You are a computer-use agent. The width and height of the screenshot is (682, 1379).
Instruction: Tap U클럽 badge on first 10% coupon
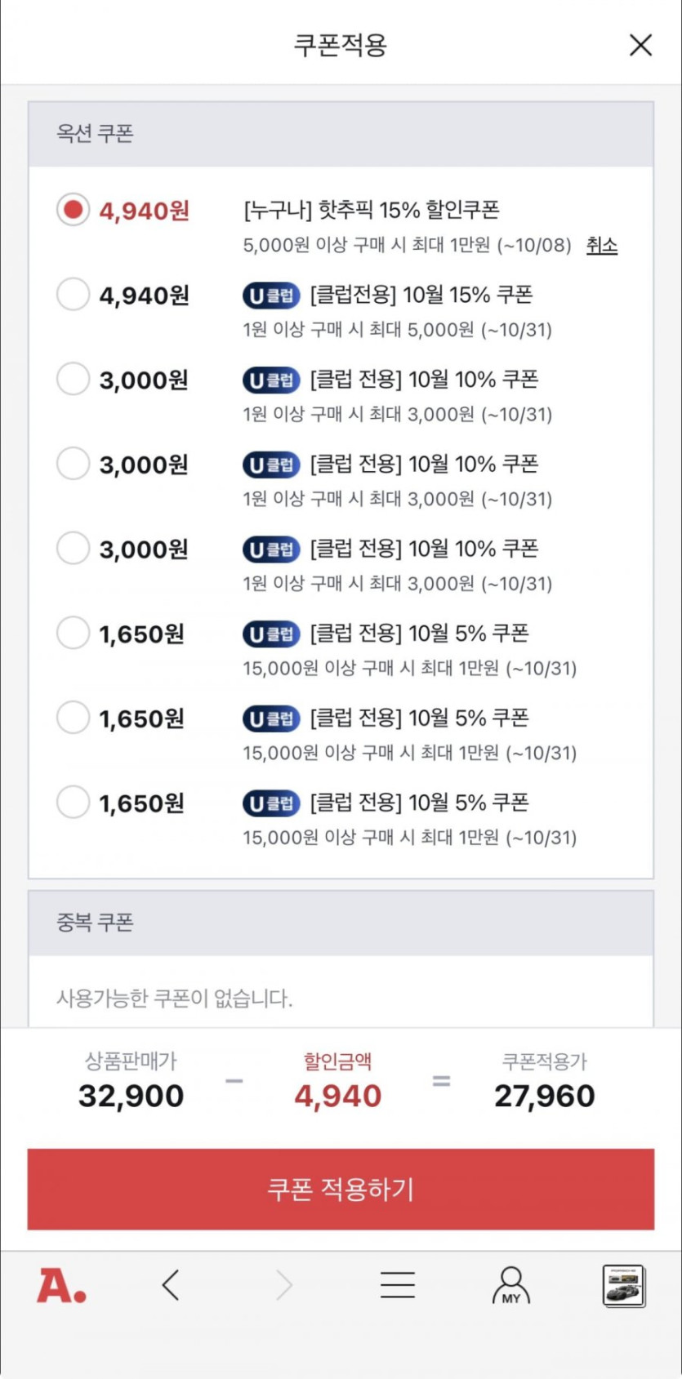tap(271, 380)
